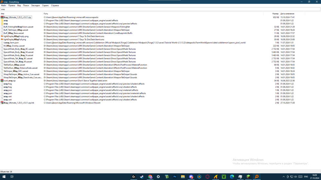Click the file icon of luxray_farm.json
This screenshot has width=321, height=180.
coord(2,43)
